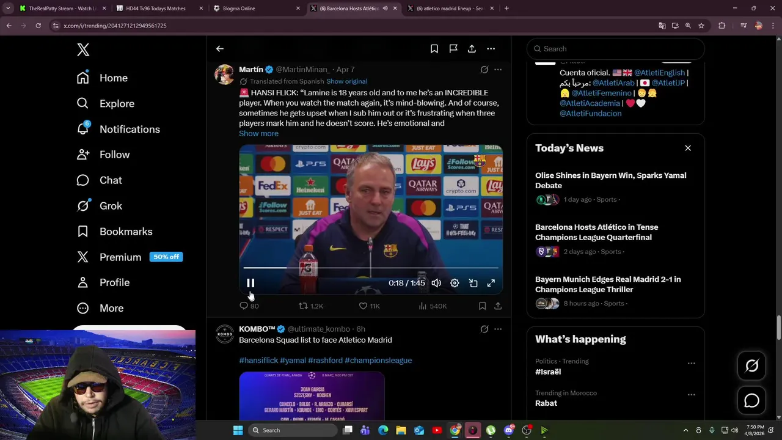
Task: Open header three-dot options menu
Action: click(x=491, y=49)
